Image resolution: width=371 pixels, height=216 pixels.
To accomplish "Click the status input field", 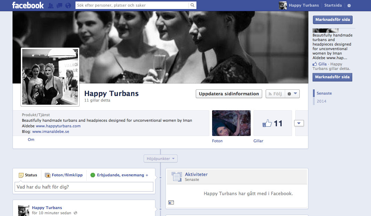I will [84, 187].
